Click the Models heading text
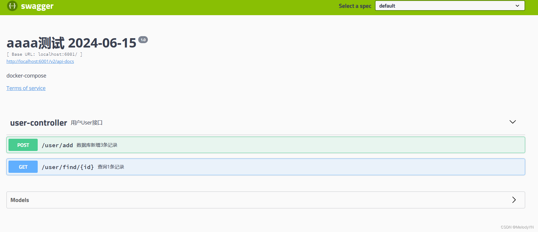 pyautogui.click(x=20, y=200)
